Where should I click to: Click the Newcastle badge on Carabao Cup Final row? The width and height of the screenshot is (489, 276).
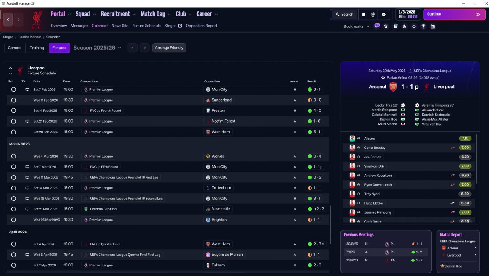pyautogui.click(x=208, y=209)
